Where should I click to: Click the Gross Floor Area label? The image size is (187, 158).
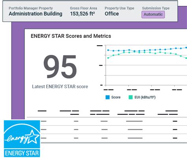coord(84,8)
